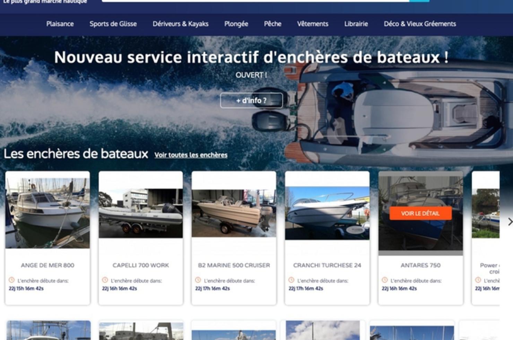Viewport: 513px width, 340px height.
Task: Open the CAPELLI 700 WORK boat photo
Action: (141, 213)
